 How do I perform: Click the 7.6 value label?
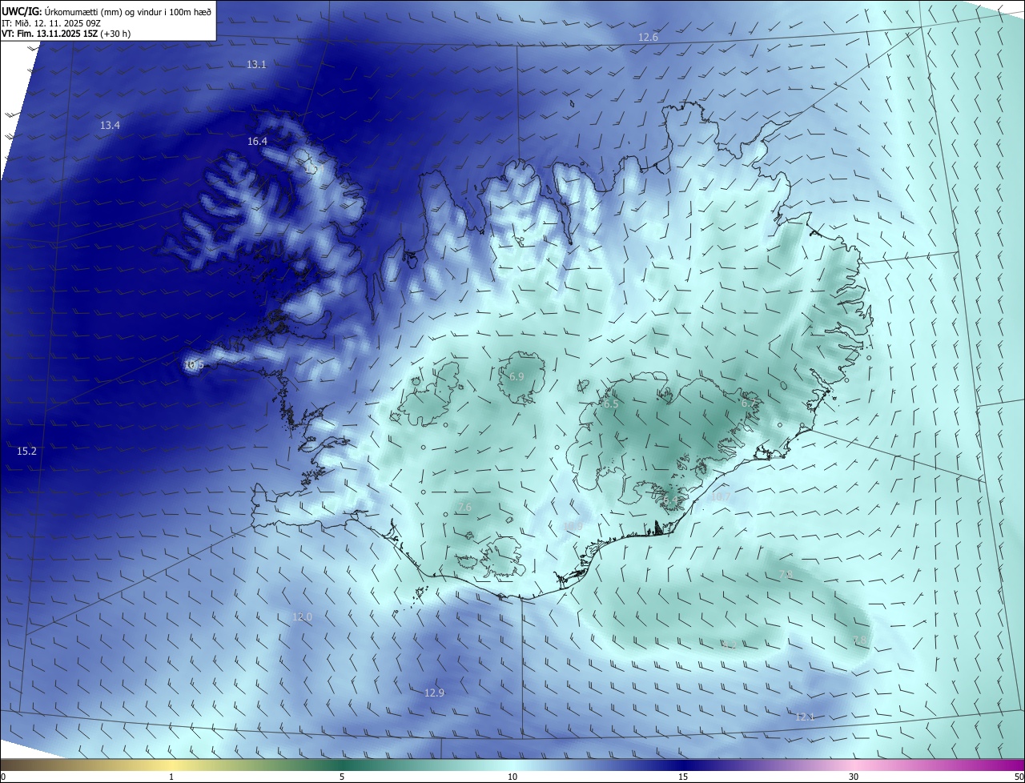point(464,507)
